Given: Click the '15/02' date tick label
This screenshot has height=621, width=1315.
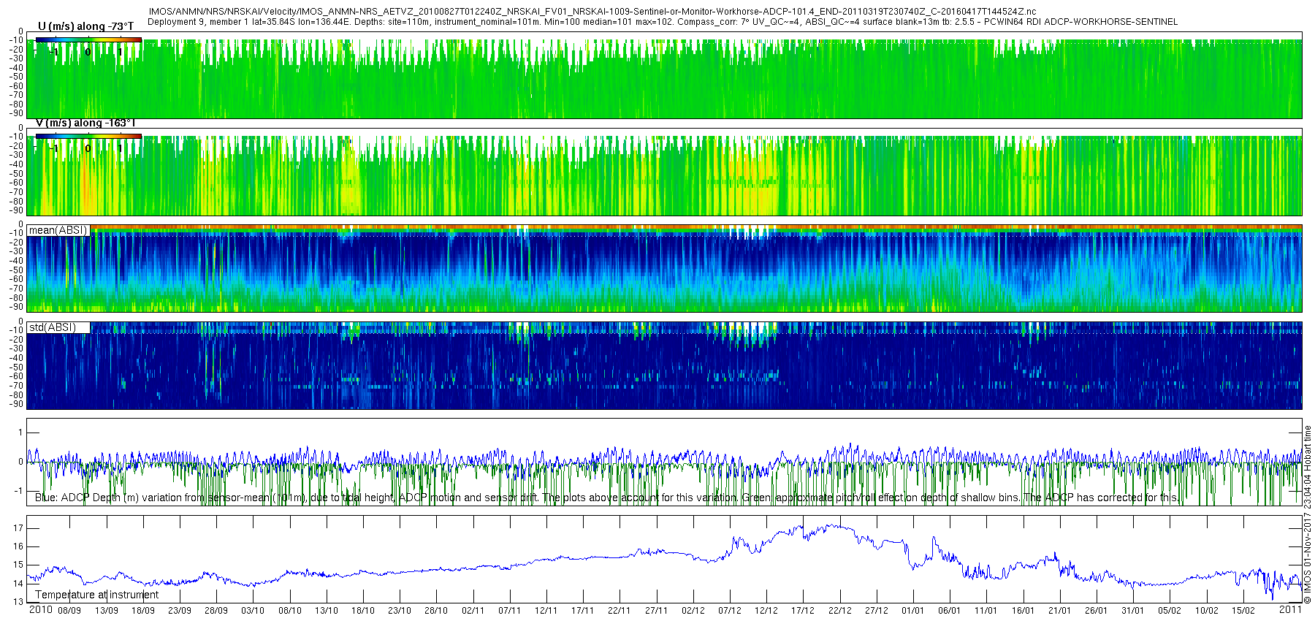Looking at the screenshot, I should point(1243,611).
